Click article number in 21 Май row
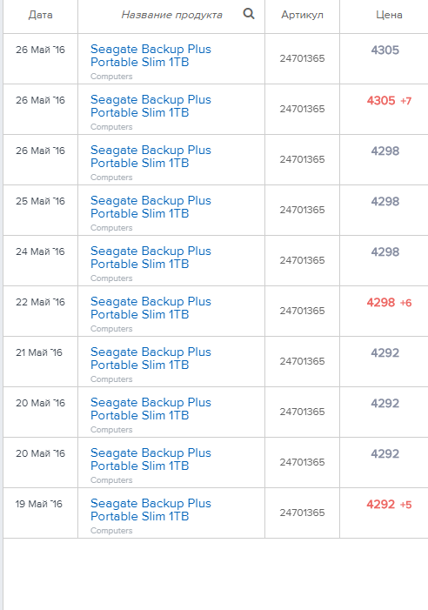 coord(302,361)
